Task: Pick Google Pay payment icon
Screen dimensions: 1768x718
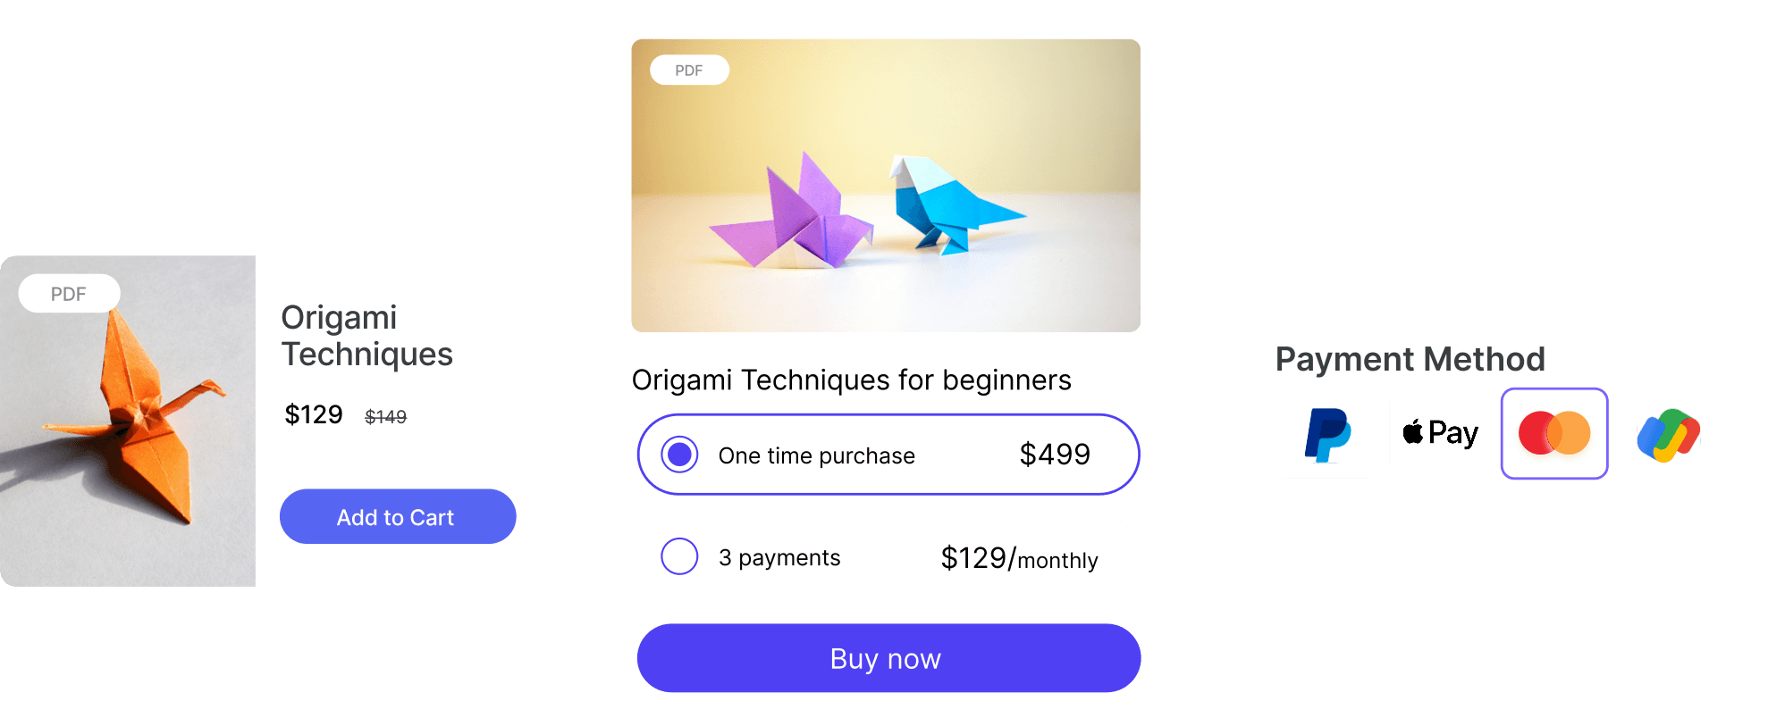Action: pyautogui.click(x=1668, y=435)
